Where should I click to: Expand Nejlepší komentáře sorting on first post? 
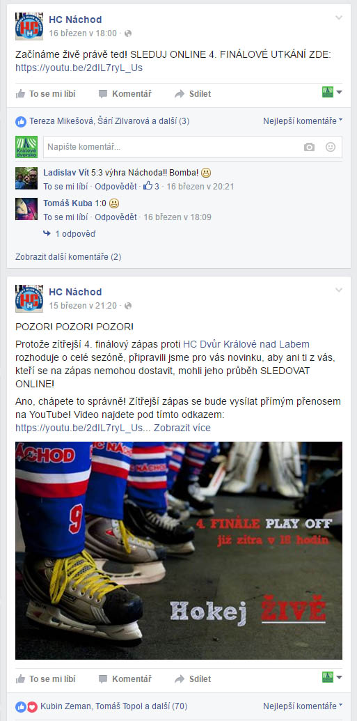(x=303, y=121)
